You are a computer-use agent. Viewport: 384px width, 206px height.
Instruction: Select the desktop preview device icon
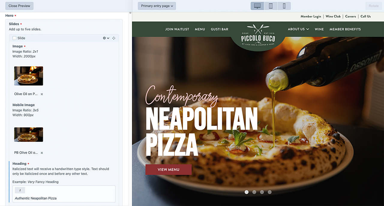[257, 6]
